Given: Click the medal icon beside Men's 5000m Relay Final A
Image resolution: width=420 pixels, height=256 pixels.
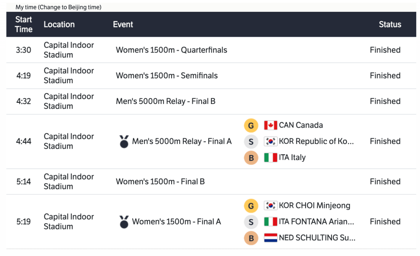Looking at the screenshot, I should (x=124, y=142).
